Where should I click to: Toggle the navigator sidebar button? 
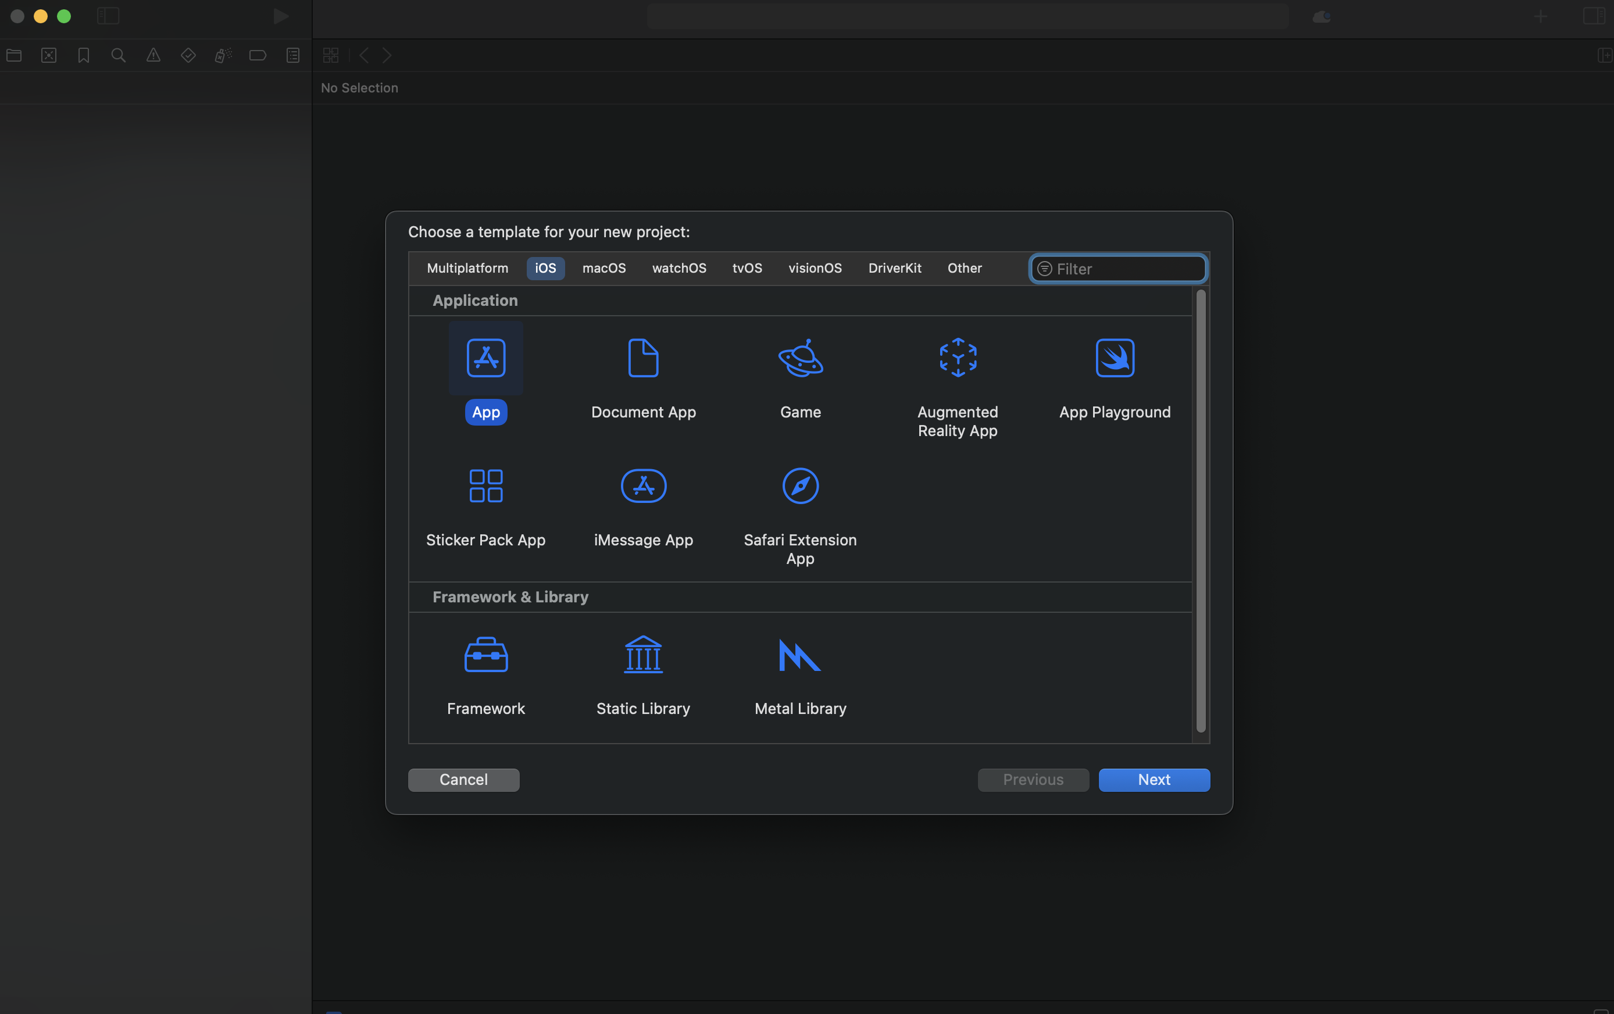coord(108,16)
